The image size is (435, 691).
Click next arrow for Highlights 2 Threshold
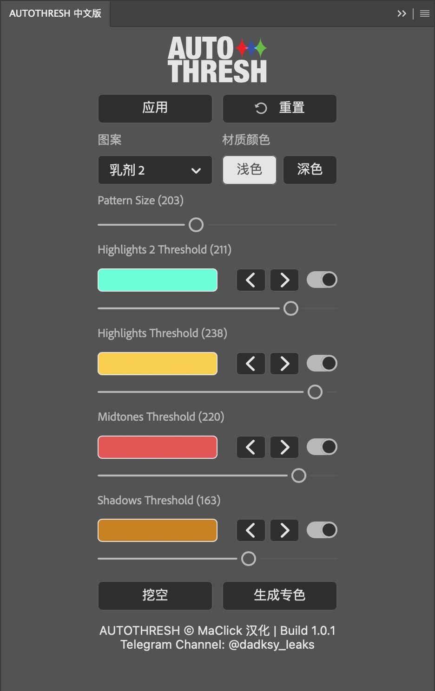coord(284,280)
